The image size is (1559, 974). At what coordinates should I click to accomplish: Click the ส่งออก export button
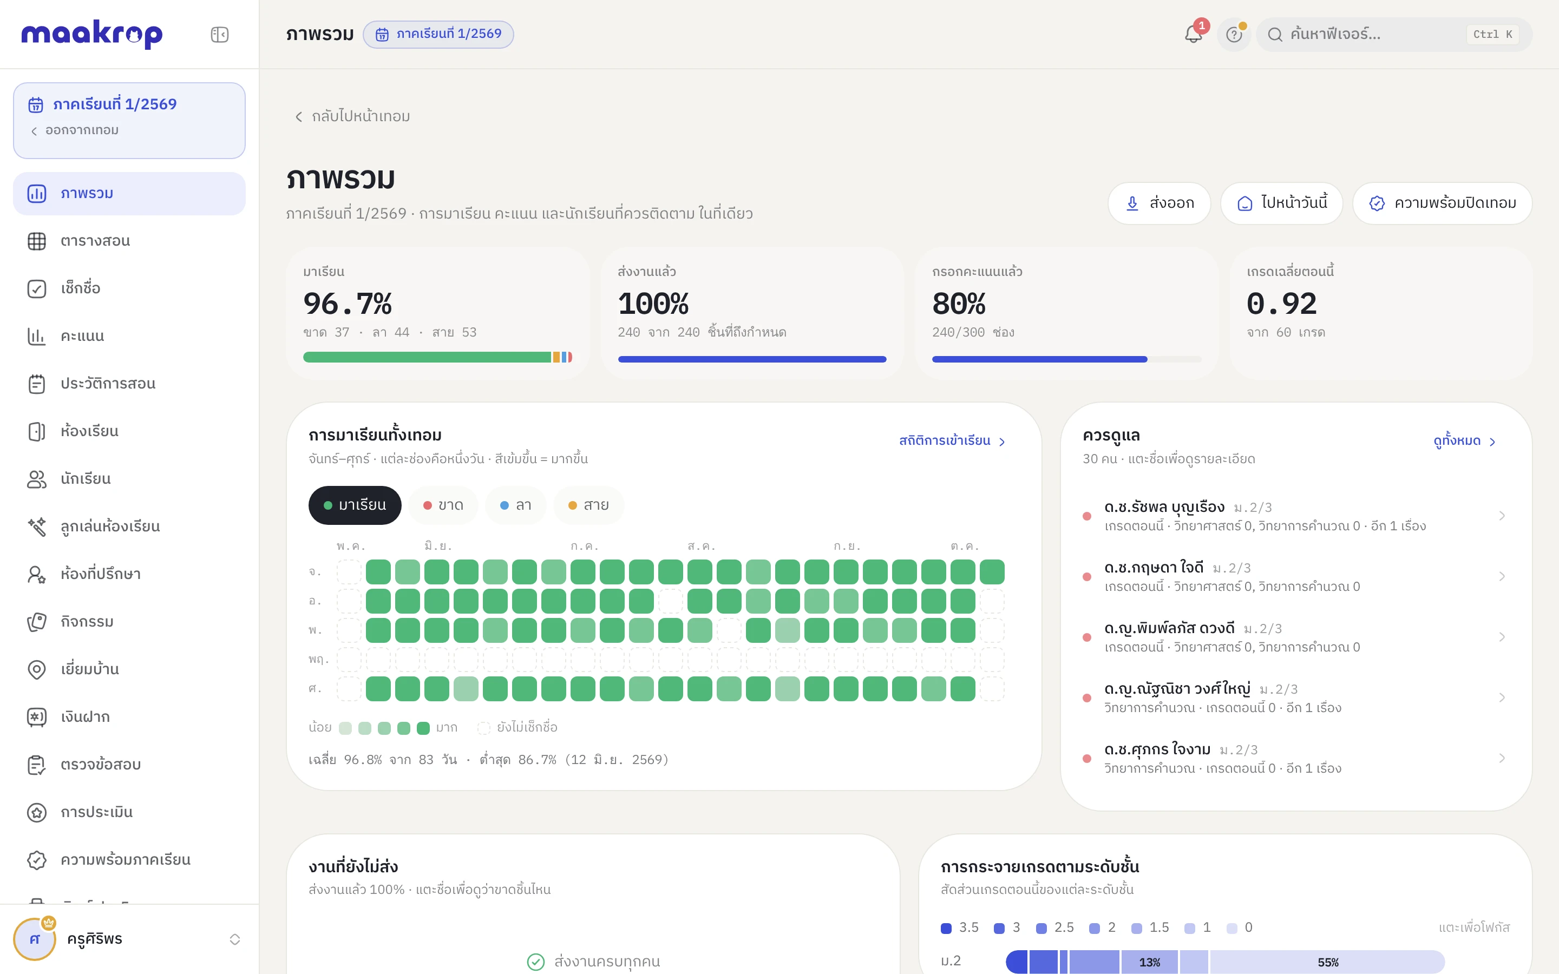[x=1159, y=203]
